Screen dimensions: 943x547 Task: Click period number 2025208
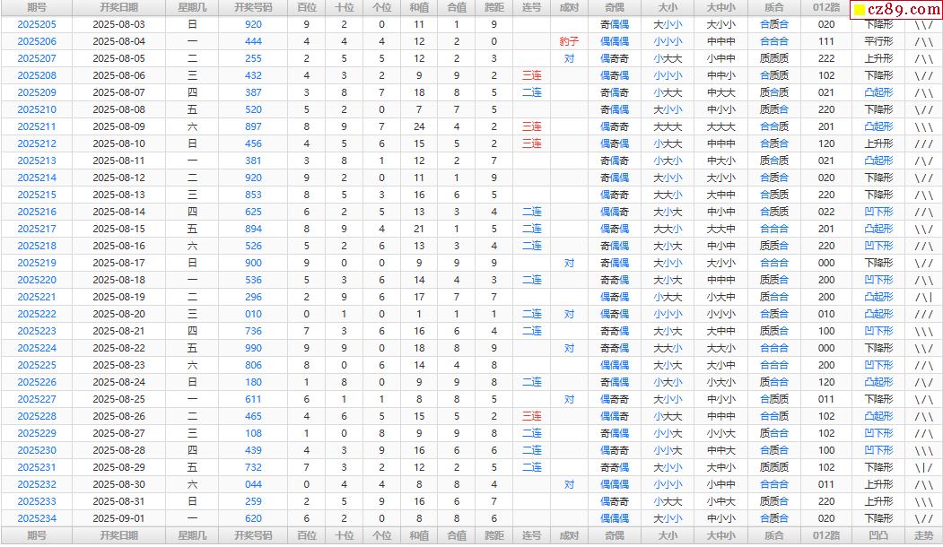pos(37,75)
